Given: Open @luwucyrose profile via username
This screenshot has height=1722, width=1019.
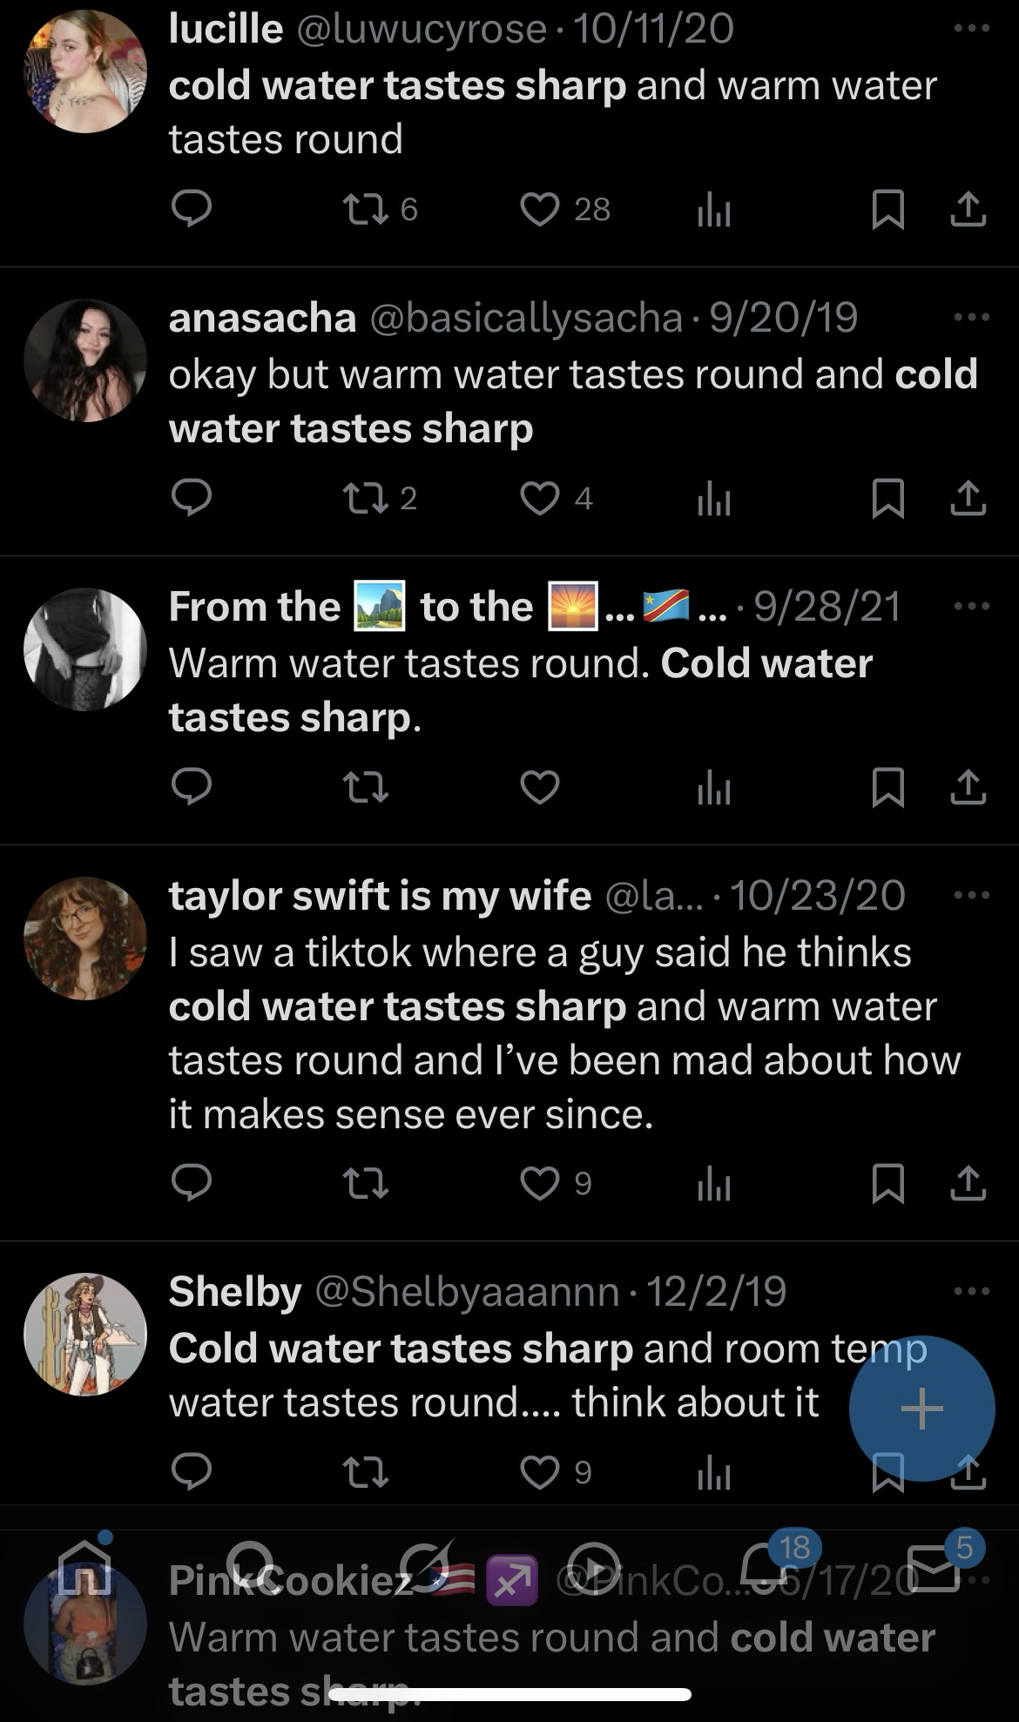Looking at the screenshot, I should pyautogui.click(x=422, y=30).
